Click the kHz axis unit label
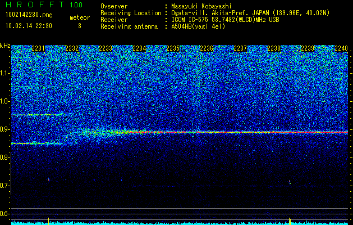This screenshot has height=225, width=353. pos(5,46)
